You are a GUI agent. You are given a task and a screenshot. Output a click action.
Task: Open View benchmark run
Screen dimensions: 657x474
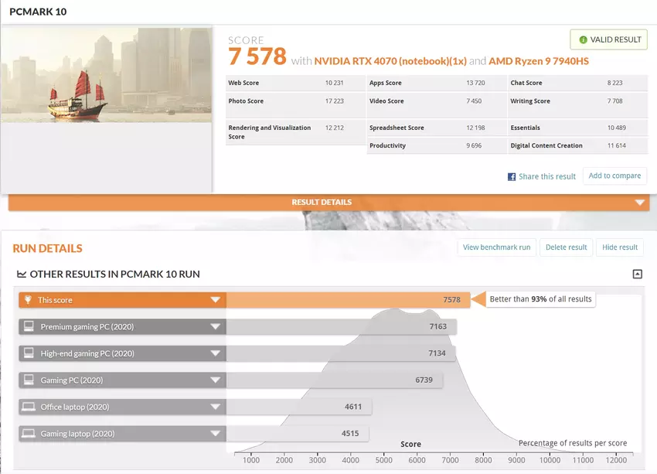(496, 247)
